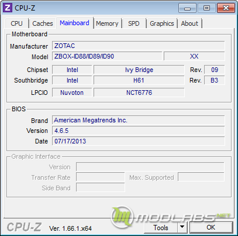Click the American Megatrends Inc. BIOS brand

(x=139, y=120)
